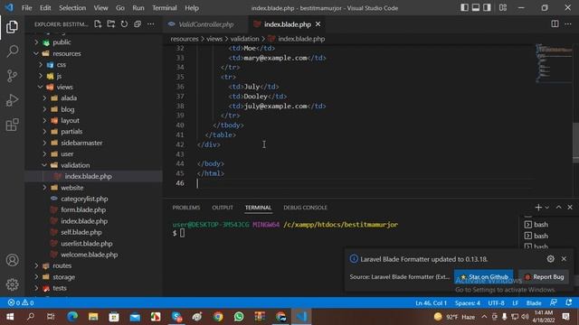Screen dimensions: 579x325
Task: Open the Go menu
Action: 120,8
